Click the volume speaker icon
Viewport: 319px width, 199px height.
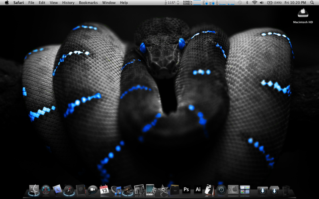(x=262, y=3)
